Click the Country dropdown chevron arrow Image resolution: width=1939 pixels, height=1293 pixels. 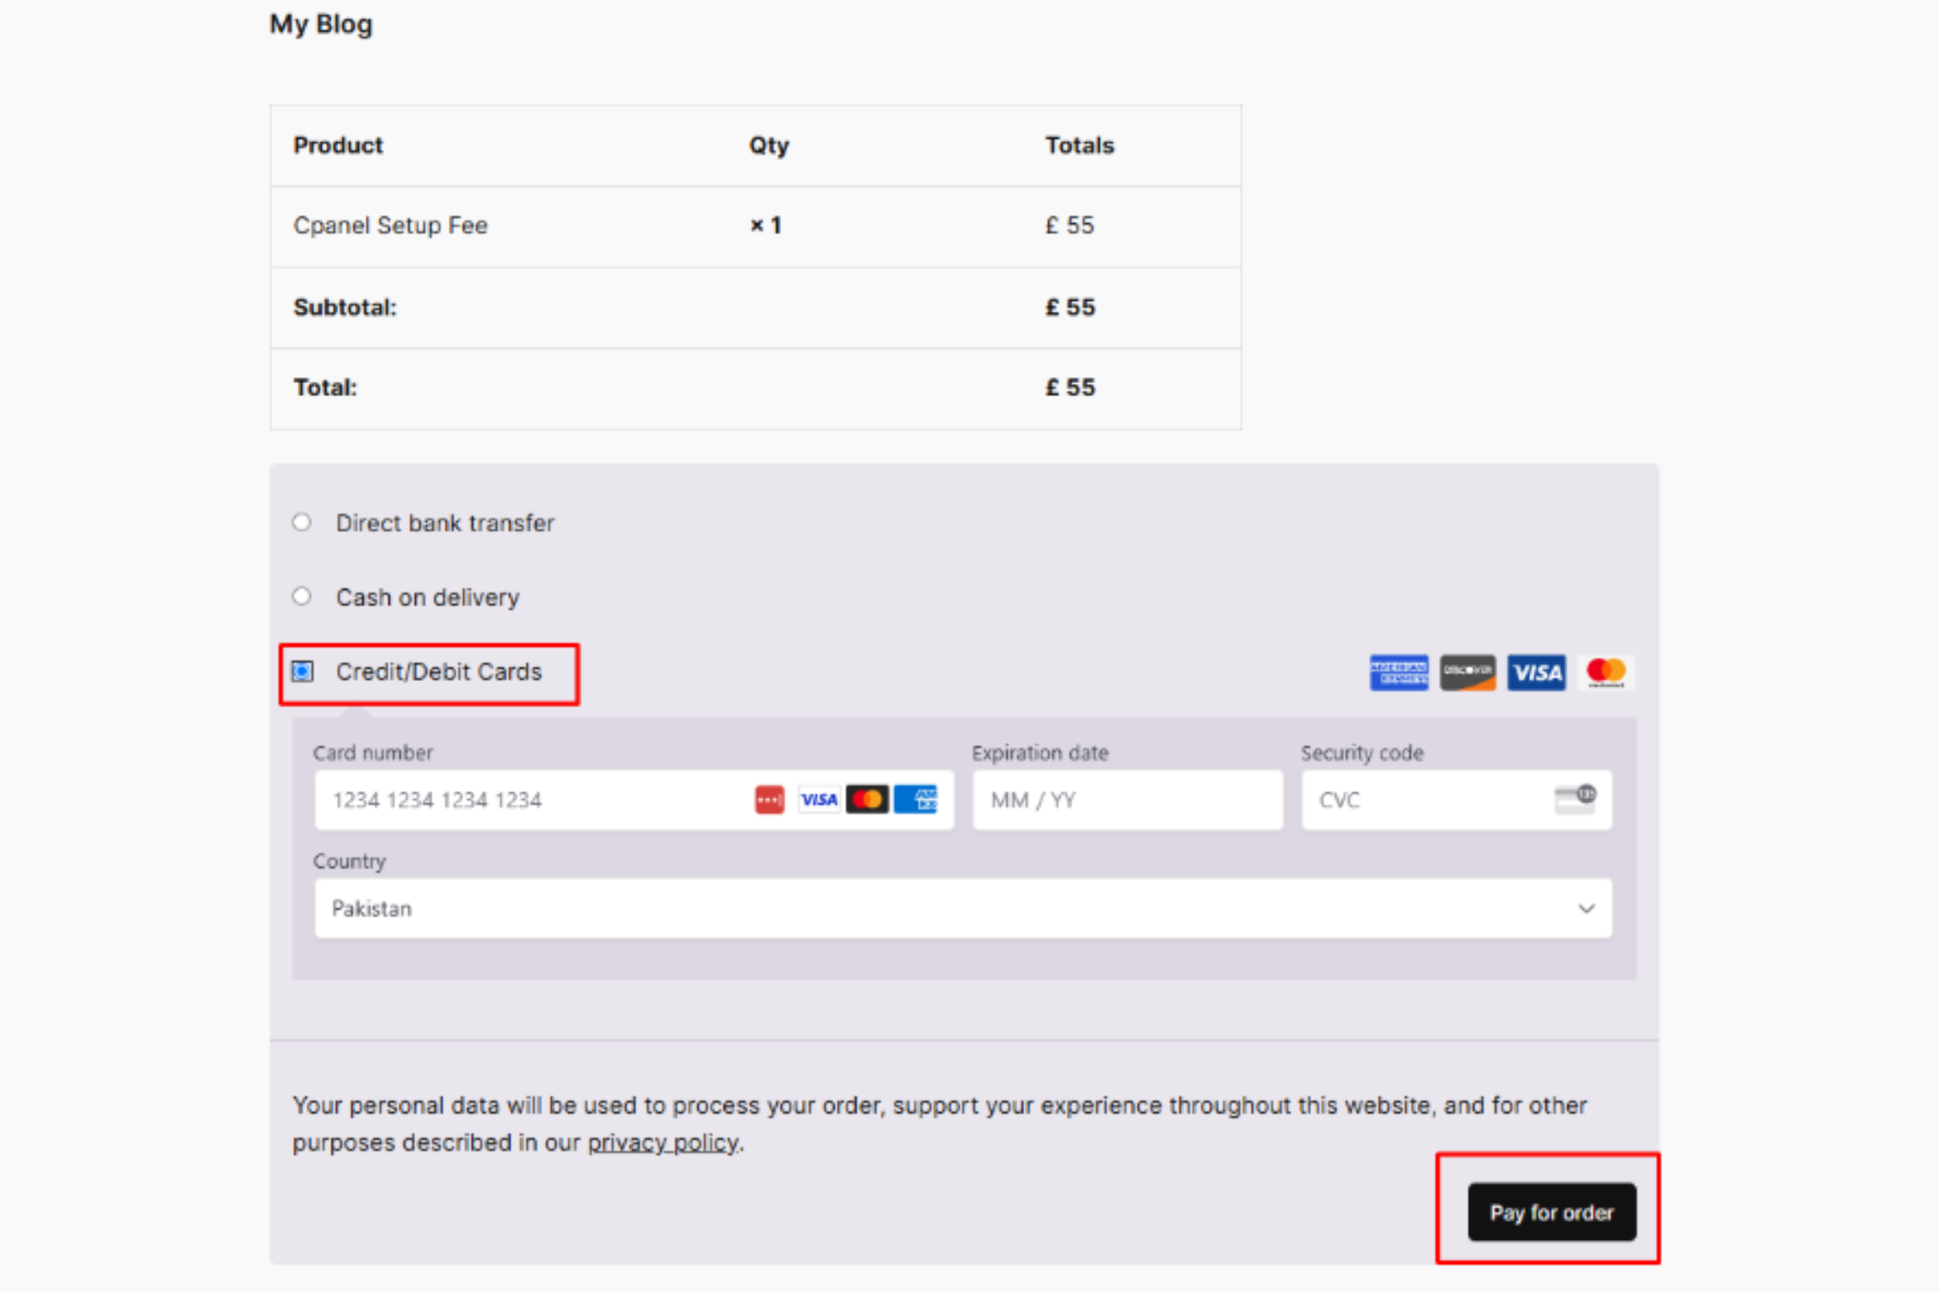click(x=1586, y=907)
